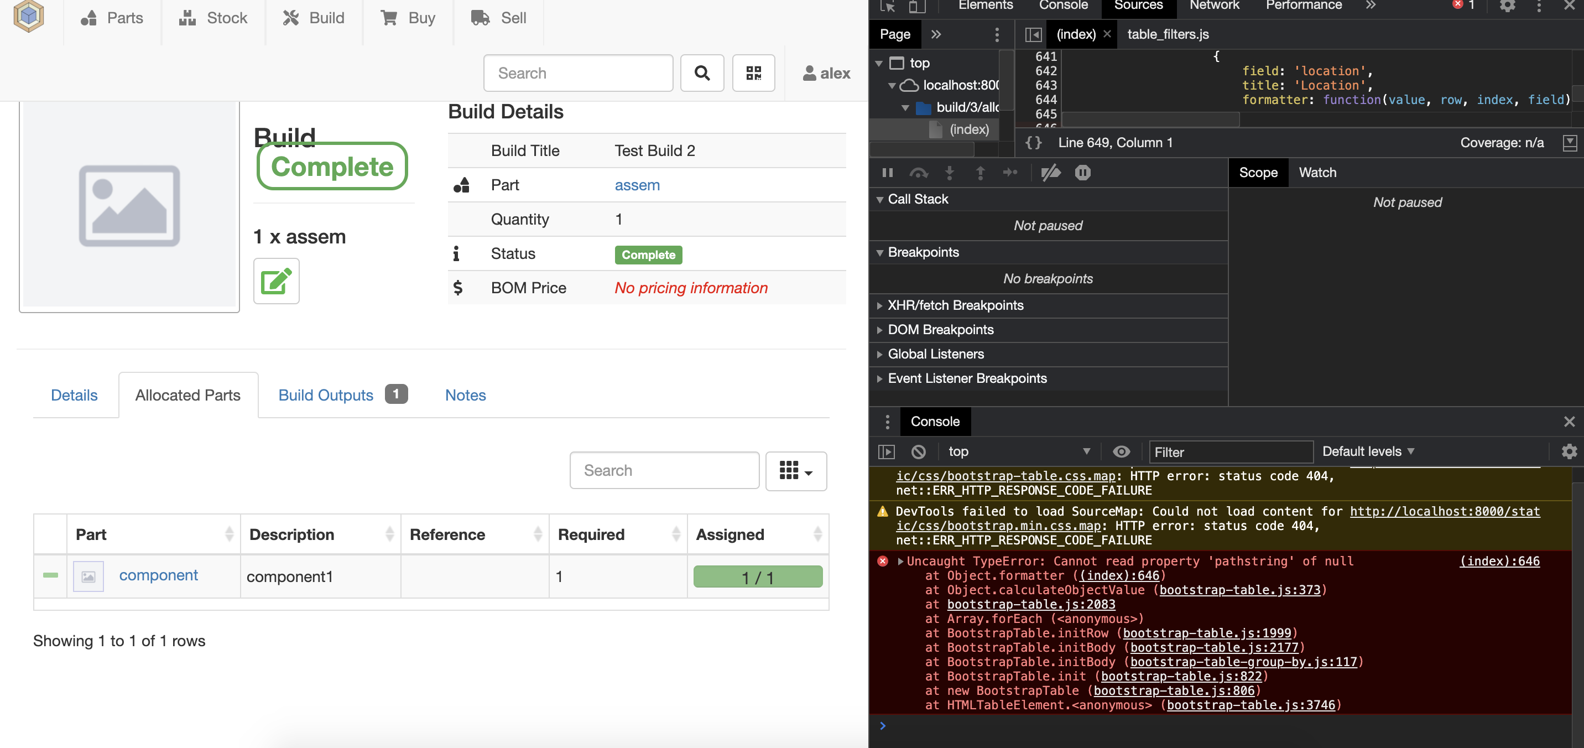The width and height of the screenshot is (1584, 748).
Task: Switch to the Build Outputs tab
Action: (x=325, y=395)
